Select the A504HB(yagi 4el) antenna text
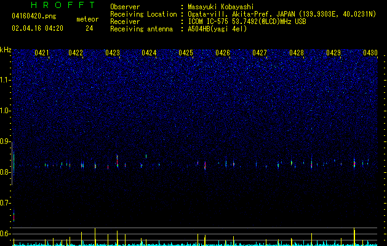 [217, 29]
